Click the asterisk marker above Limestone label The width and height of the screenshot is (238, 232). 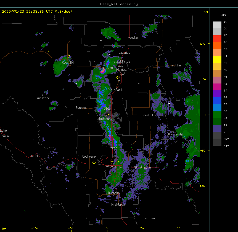tap(42, 95)
